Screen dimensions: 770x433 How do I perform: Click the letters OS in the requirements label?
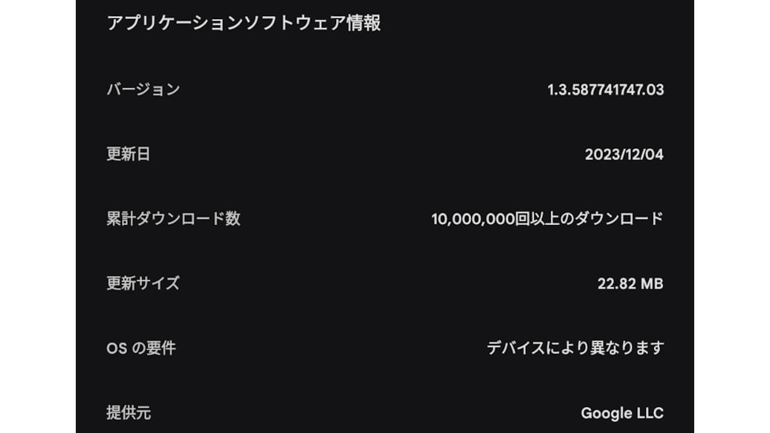117,348
